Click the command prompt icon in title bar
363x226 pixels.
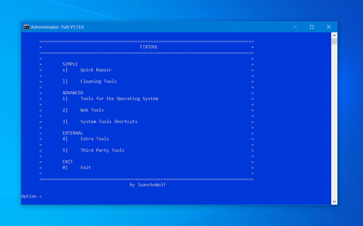pos(26,27)
